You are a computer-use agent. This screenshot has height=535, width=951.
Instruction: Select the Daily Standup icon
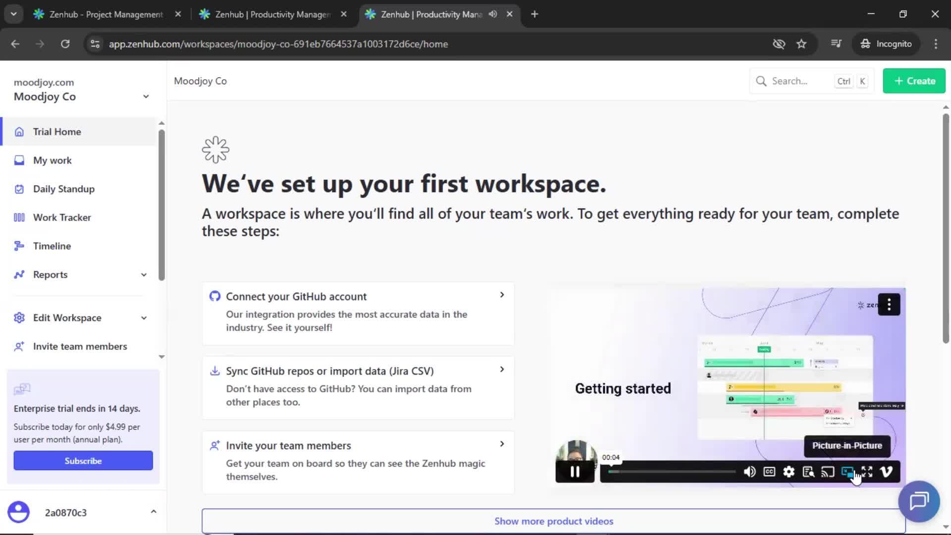[19, 189]
